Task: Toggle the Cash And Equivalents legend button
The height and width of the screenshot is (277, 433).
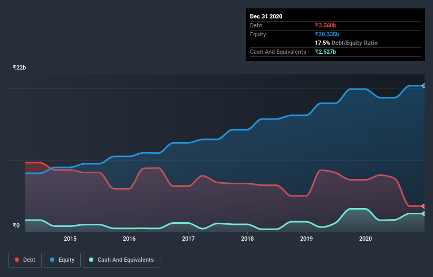Action: (121, 260)
